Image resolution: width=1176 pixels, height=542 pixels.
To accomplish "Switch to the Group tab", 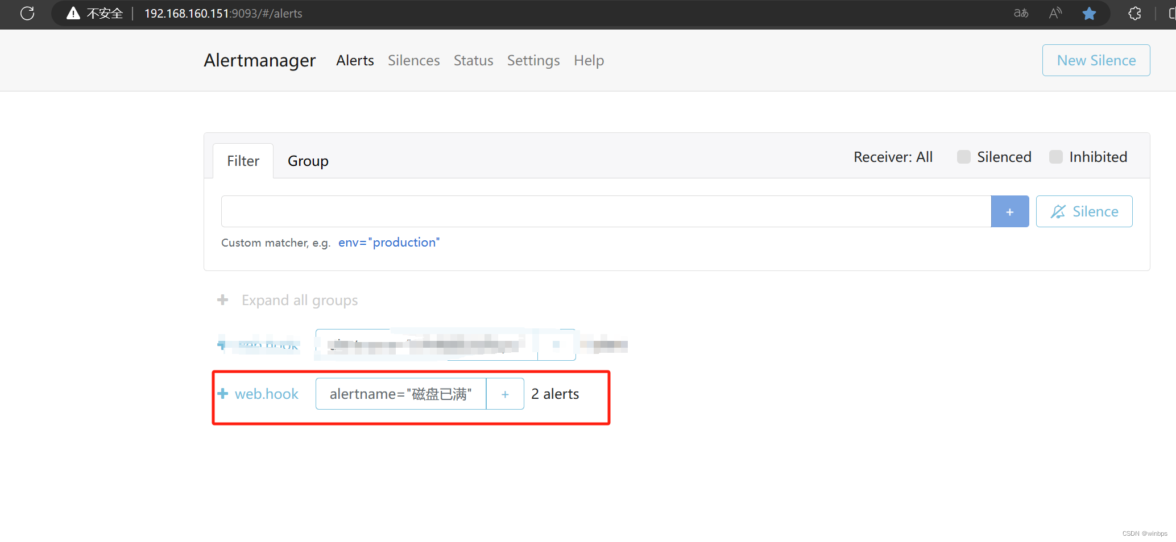I will [308, 160].
